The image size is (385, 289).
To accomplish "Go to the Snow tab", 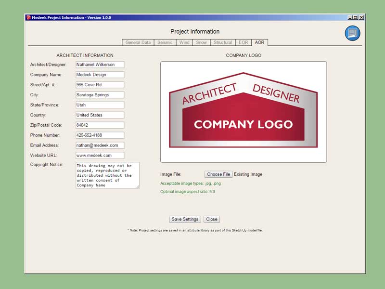I will 201,42.
